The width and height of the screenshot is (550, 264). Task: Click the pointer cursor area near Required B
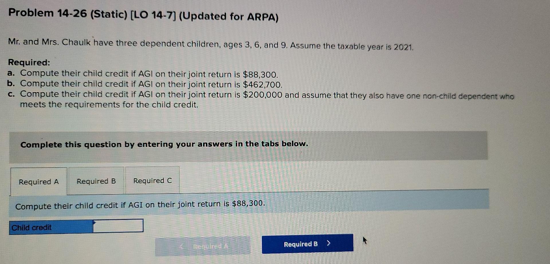point(365,241)
